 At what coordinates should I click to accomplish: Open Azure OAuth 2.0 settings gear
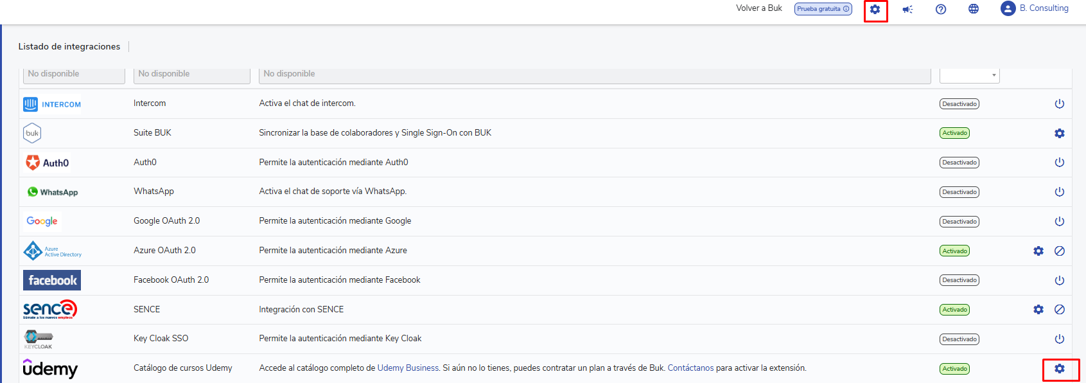(1038, 251)
